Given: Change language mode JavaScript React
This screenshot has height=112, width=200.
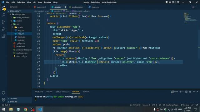Looking at the screenshot, I should (172, 105).
